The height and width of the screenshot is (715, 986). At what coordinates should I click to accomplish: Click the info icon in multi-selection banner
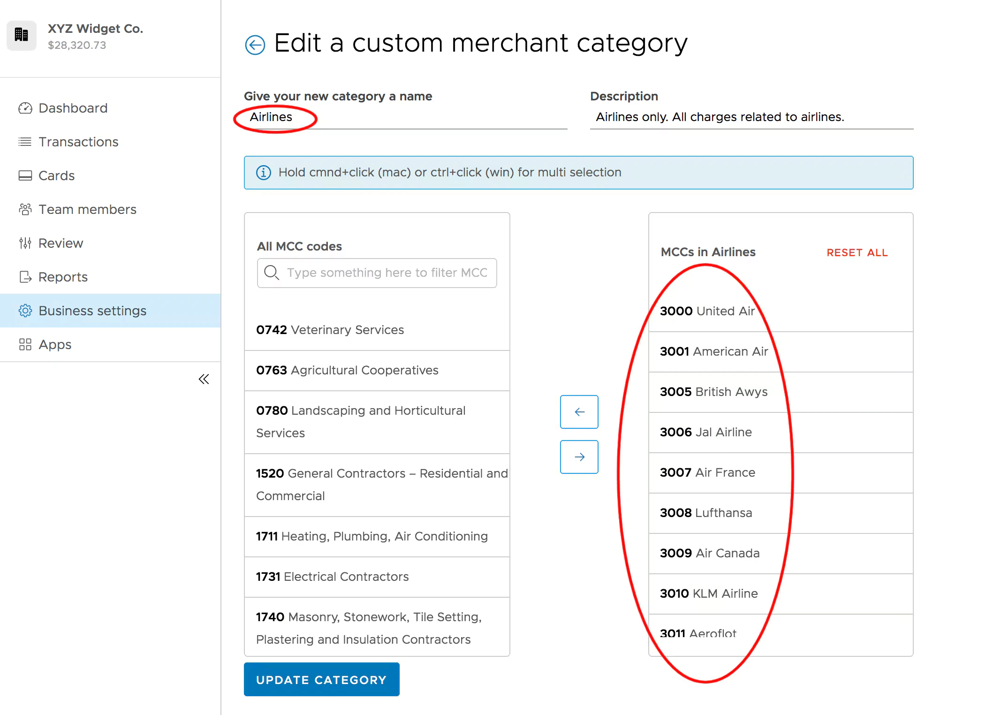[264, 173]
